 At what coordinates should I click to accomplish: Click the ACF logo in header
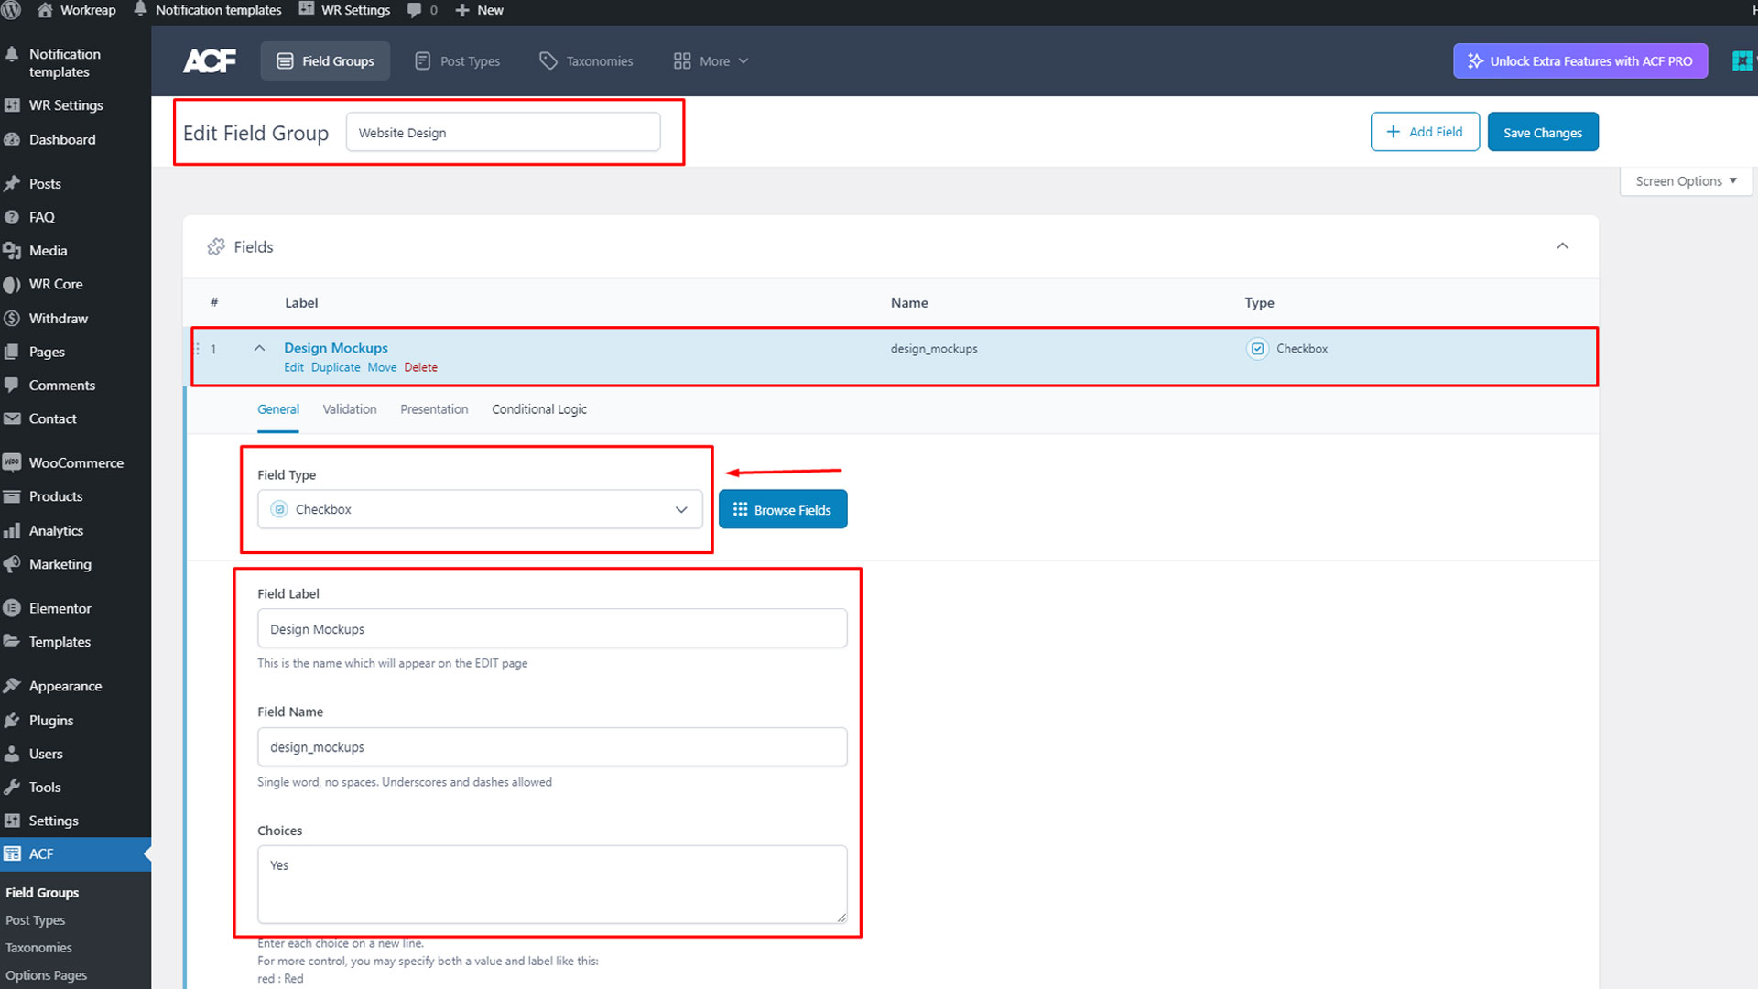209,61
